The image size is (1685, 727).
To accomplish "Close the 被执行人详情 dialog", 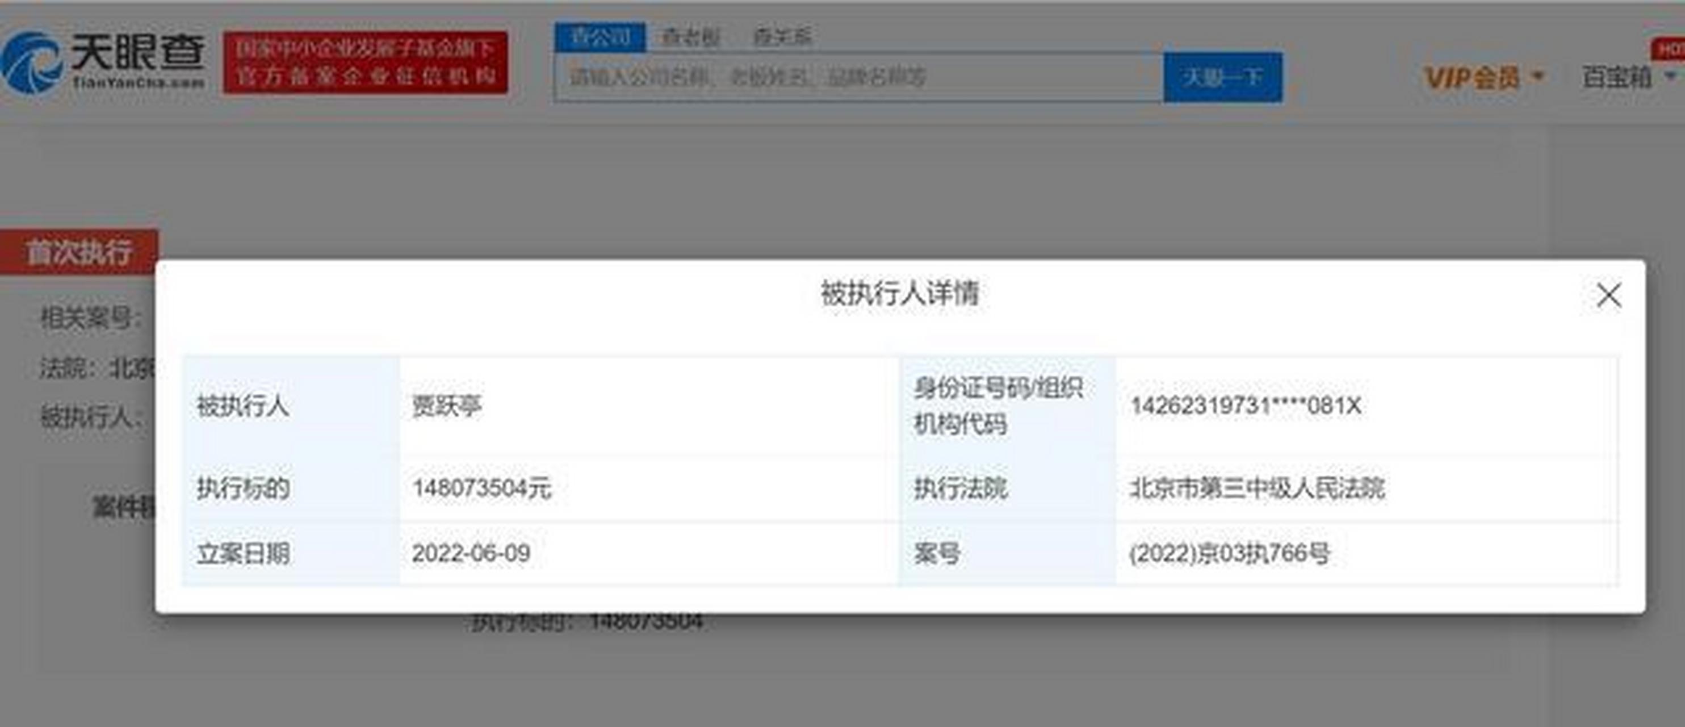I will click(1608, 295).
